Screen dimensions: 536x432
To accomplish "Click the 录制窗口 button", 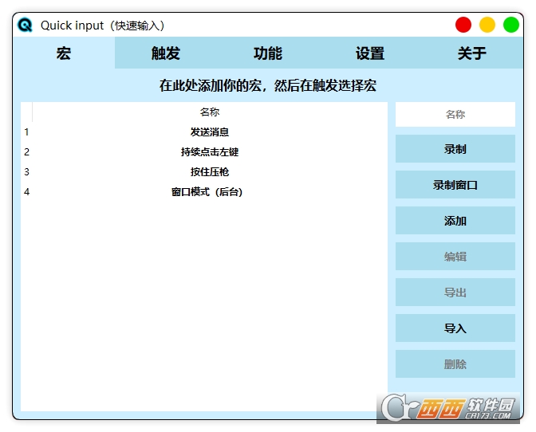I will pos(455,185).
